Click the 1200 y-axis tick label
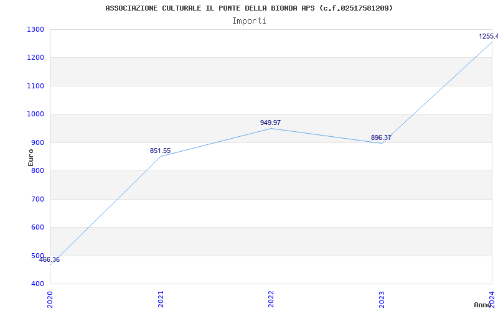 [x=35, y=58]
